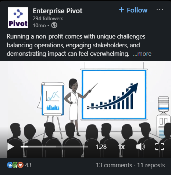Seek on the video progress bar
171x175 pixels.
(54, 146)
